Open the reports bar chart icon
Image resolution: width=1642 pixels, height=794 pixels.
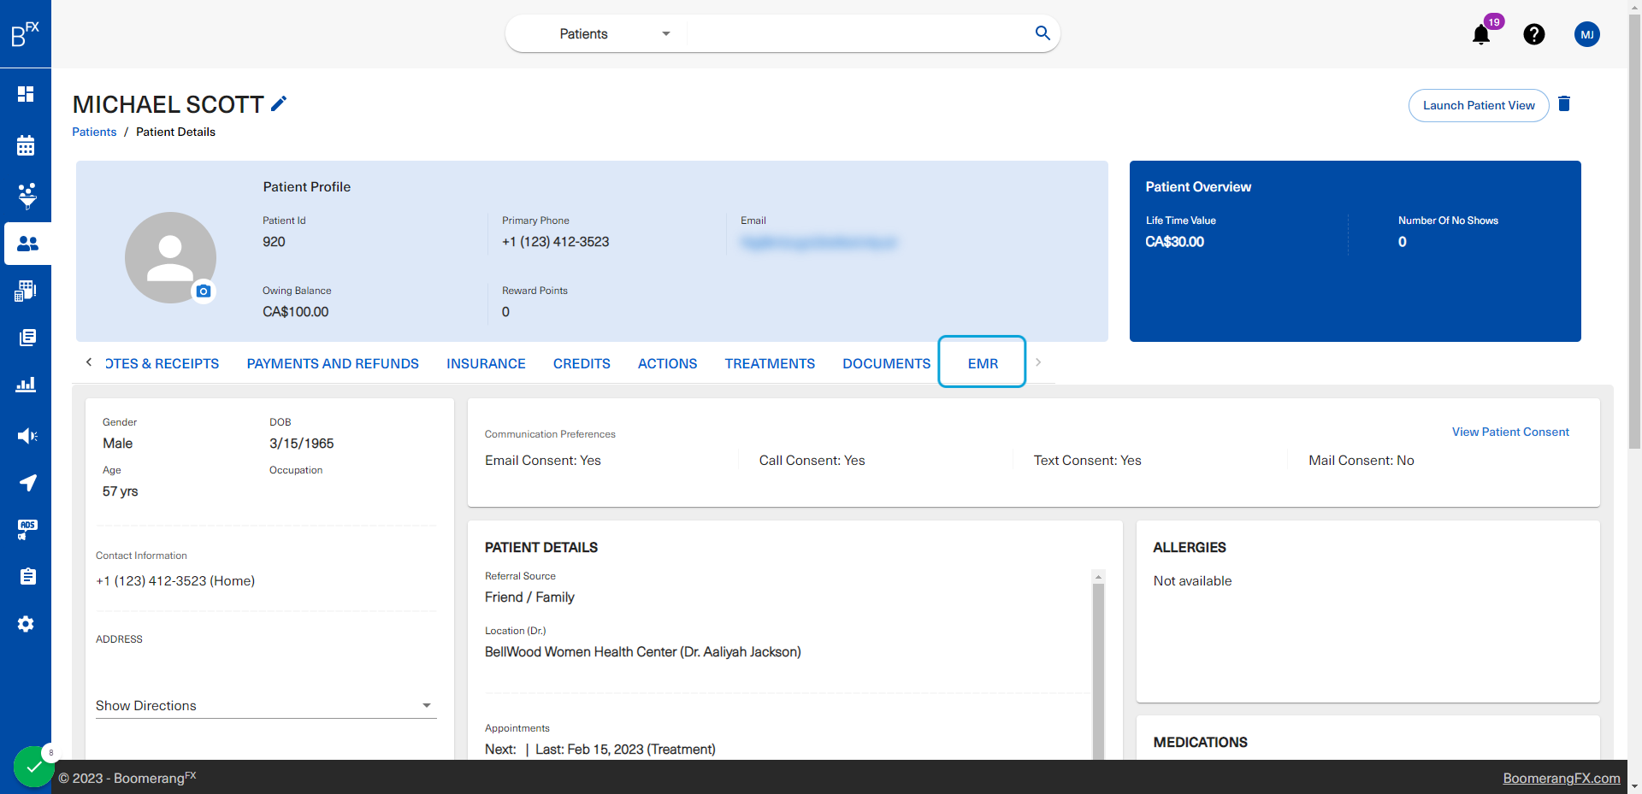pos(26,385)
